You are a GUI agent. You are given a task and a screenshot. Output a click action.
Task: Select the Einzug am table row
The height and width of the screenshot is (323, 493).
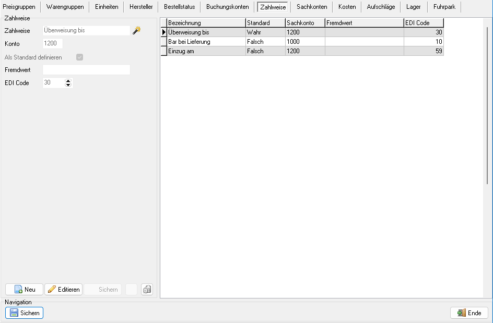(x=206, y=51)
